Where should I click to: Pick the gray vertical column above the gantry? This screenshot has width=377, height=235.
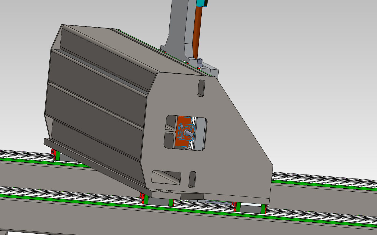tap(179, 24)
